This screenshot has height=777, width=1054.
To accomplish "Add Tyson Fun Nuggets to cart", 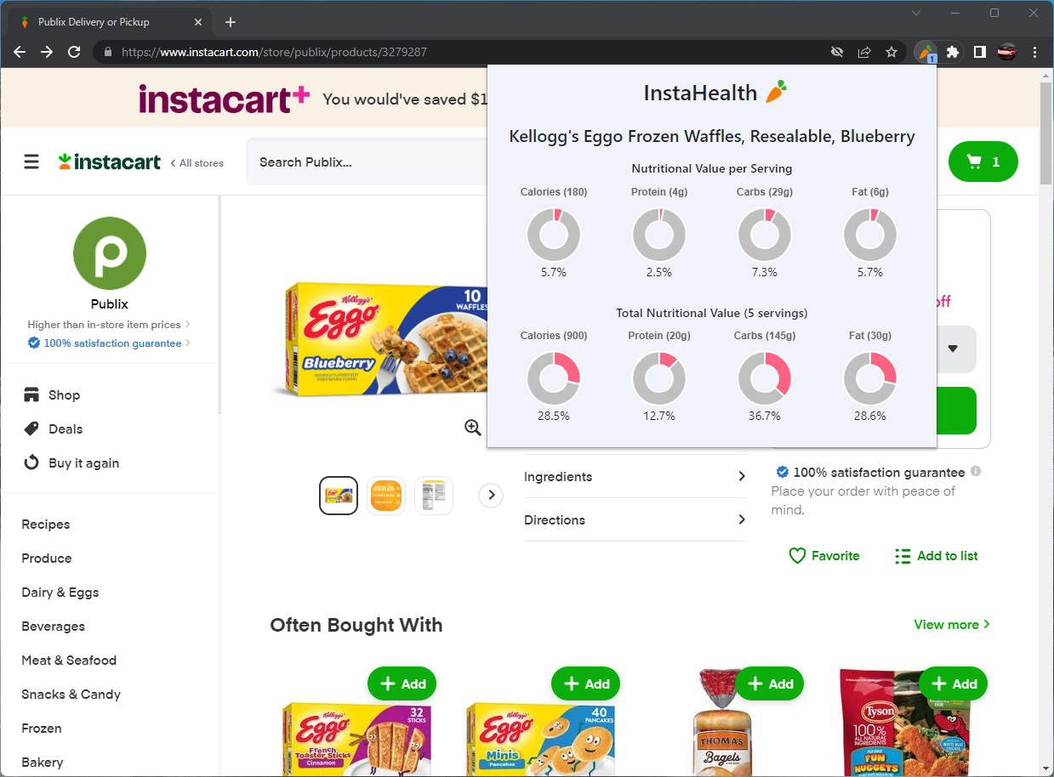I will [954, 683].
